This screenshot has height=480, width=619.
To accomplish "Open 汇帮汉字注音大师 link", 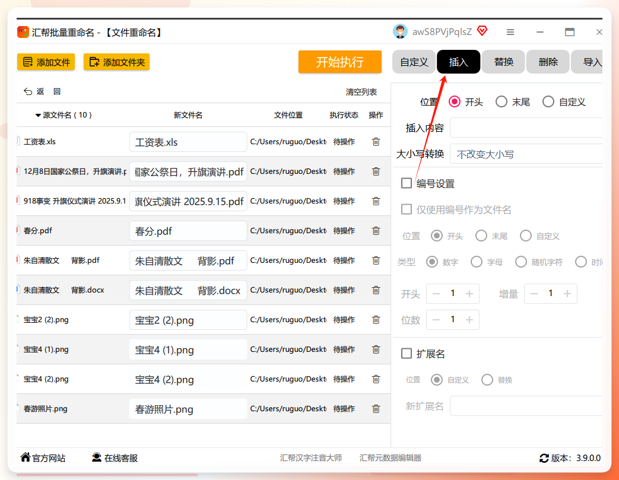I will pos(310,458).
